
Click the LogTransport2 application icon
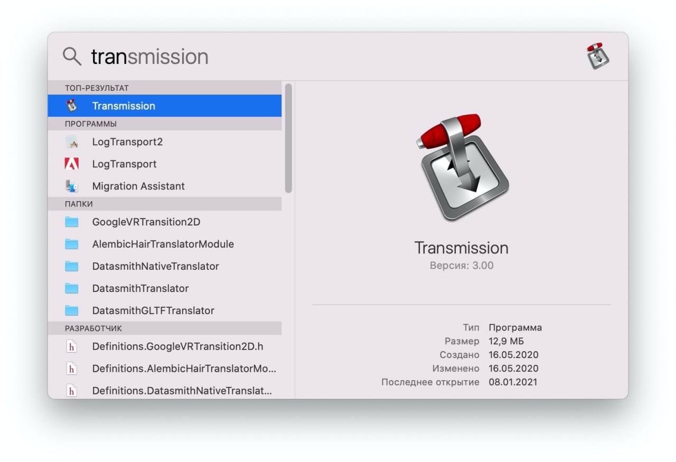72,142
